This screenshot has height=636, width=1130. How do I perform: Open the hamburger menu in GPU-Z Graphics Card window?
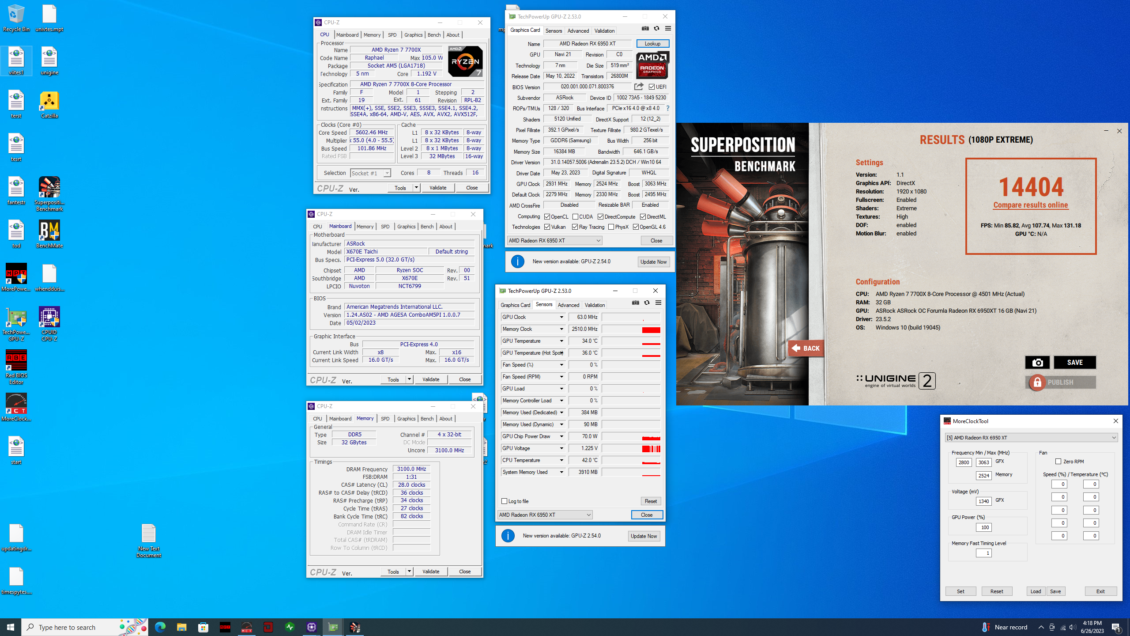668,29
